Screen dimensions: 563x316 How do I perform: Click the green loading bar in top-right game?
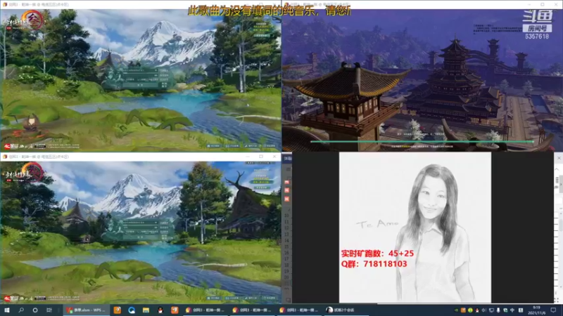coord(422,142)
